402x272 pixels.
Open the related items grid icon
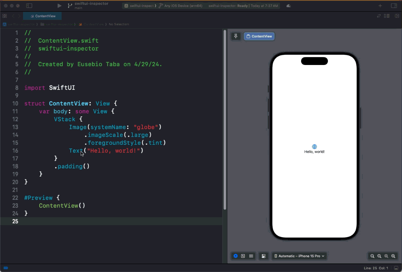coord(5,16)
